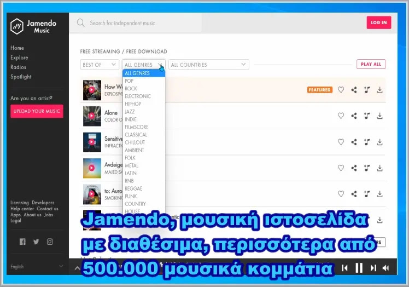This screenshot has width=409, height=287.
Task: Open the ALL COUNTRIES dropdown
Action: [x=209, y=65]
